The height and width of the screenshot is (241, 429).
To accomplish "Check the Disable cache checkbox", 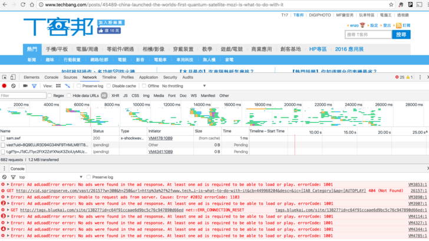I will [x=109, y=86].
